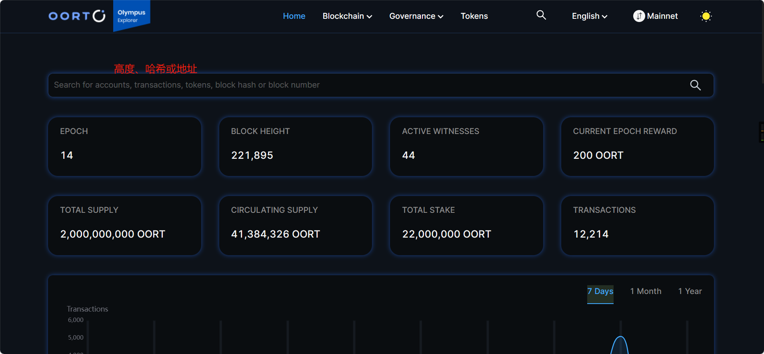Expand the Governance dropdown menu
764x354 pixels.
(x=416, y=16)
